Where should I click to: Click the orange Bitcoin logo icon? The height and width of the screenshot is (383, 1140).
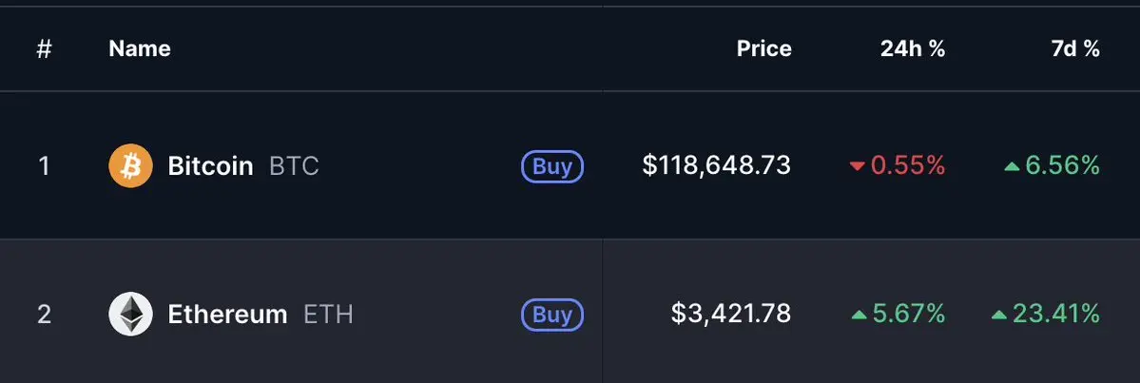coord(131,165)
